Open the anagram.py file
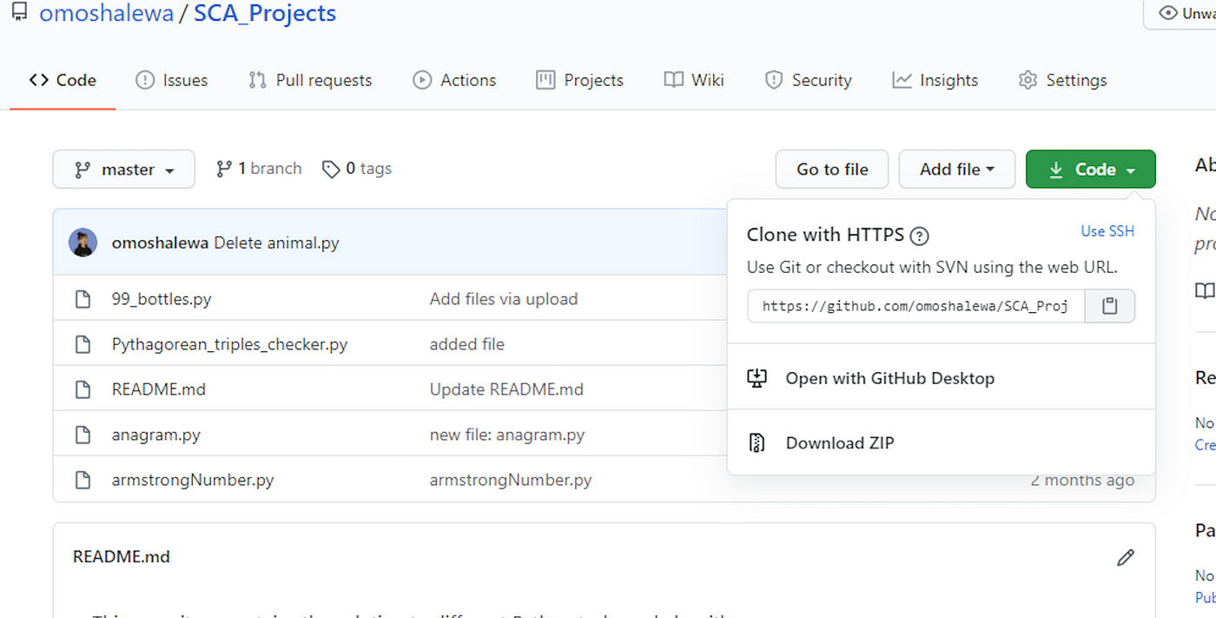This screenshot has height=618, width=1216. [156, 435]
